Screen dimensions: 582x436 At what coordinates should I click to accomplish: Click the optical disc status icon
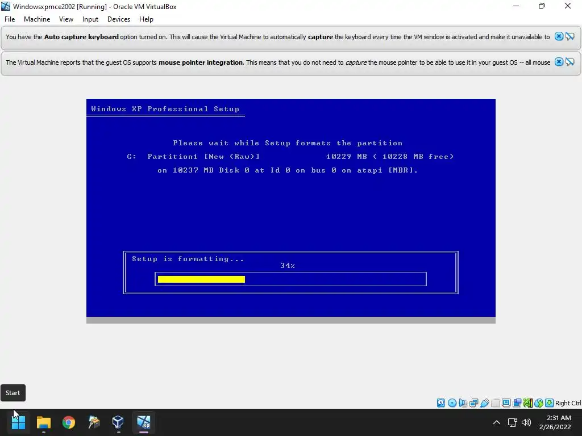point(452,403)
